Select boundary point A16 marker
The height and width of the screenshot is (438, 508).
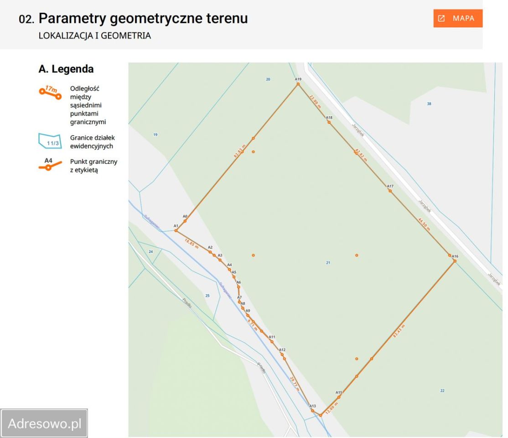tap(455, 261)
